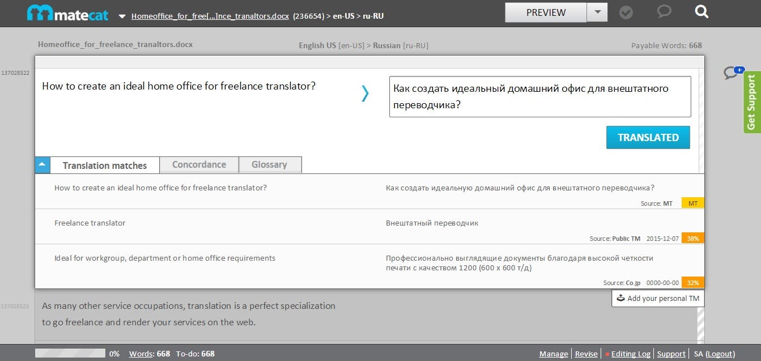Open the Glossary tab

coord(270,164)
